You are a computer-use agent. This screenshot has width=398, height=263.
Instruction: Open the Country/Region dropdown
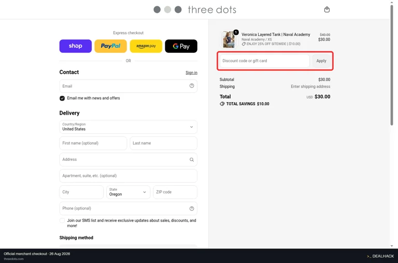tap(128, 127)
